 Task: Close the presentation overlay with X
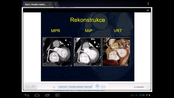pyautogui.click(x=147, y=10)
